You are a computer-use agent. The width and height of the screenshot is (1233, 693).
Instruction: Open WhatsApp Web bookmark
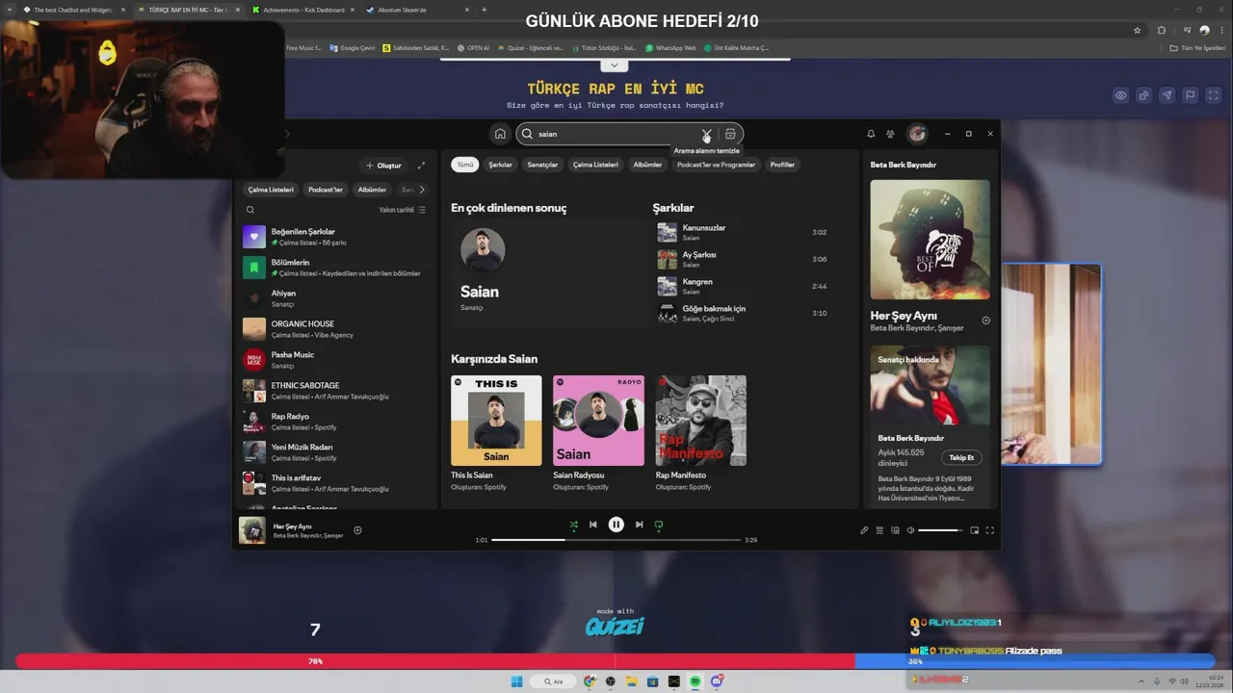pos(671,47)
